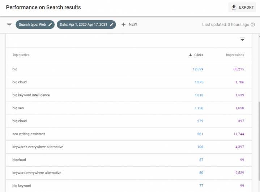
Task: Click the Export download icon
Action: (234, 7)
